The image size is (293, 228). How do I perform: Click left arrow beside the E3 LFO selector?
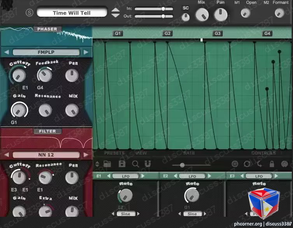(x=242, y=176)
